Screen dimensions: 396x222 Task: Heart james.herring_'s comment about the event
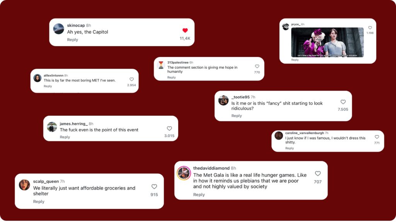[x=169, y=128]
